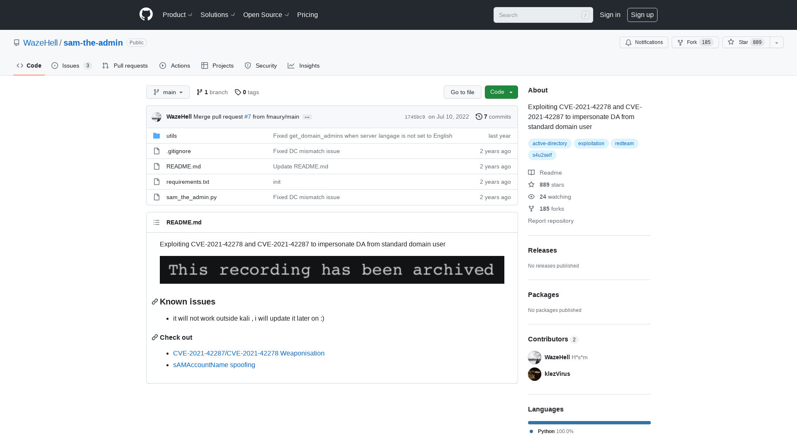The image size is (797, 448).
Task: Click the README.md file icon in file list
Action: [156, 166]
